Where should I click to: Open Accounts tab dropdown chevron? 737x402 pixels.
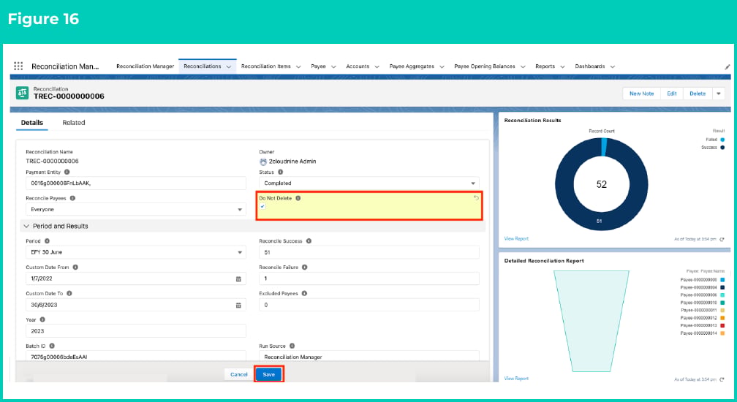[377, 67]
